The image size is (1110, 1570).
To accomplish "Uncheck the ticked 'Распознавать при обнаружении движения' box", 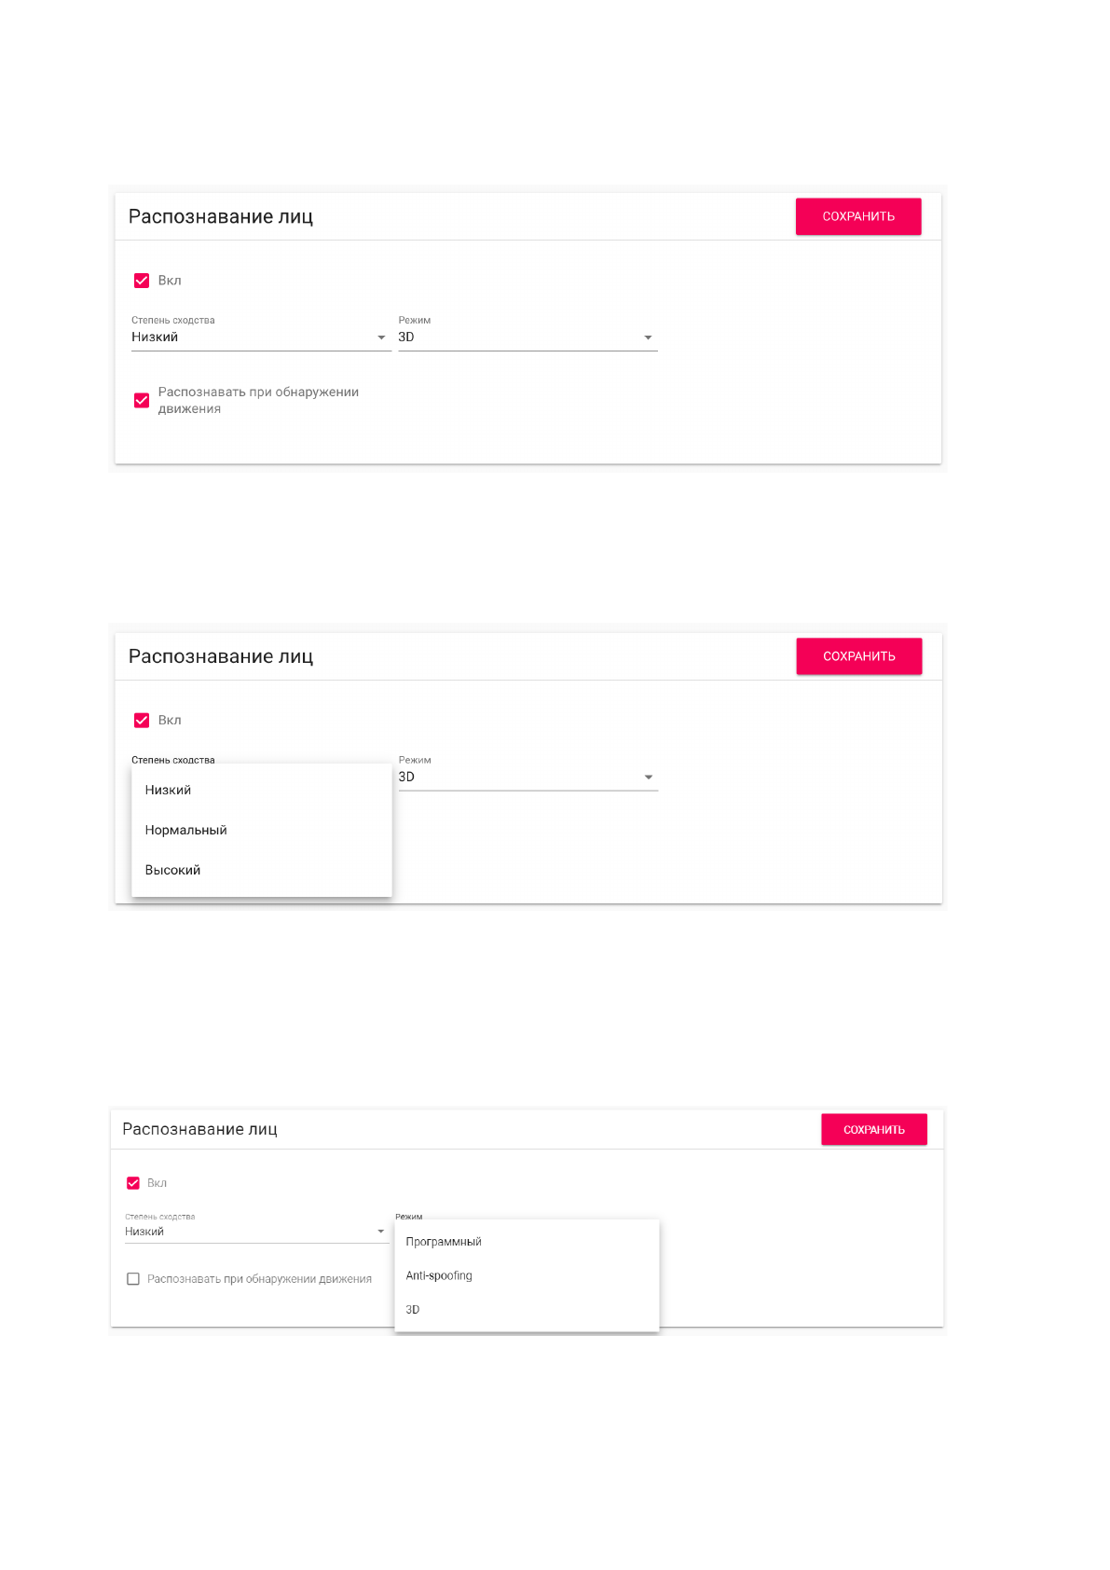I will (142, 401).
